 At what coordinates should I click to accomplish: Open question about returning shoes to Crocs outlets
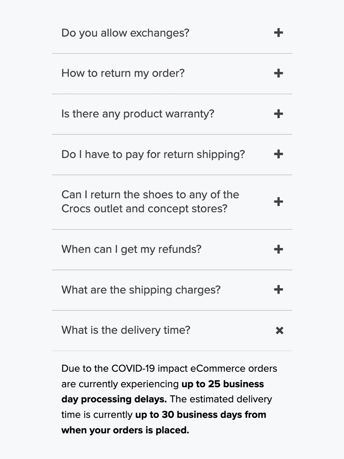[150, 202]
